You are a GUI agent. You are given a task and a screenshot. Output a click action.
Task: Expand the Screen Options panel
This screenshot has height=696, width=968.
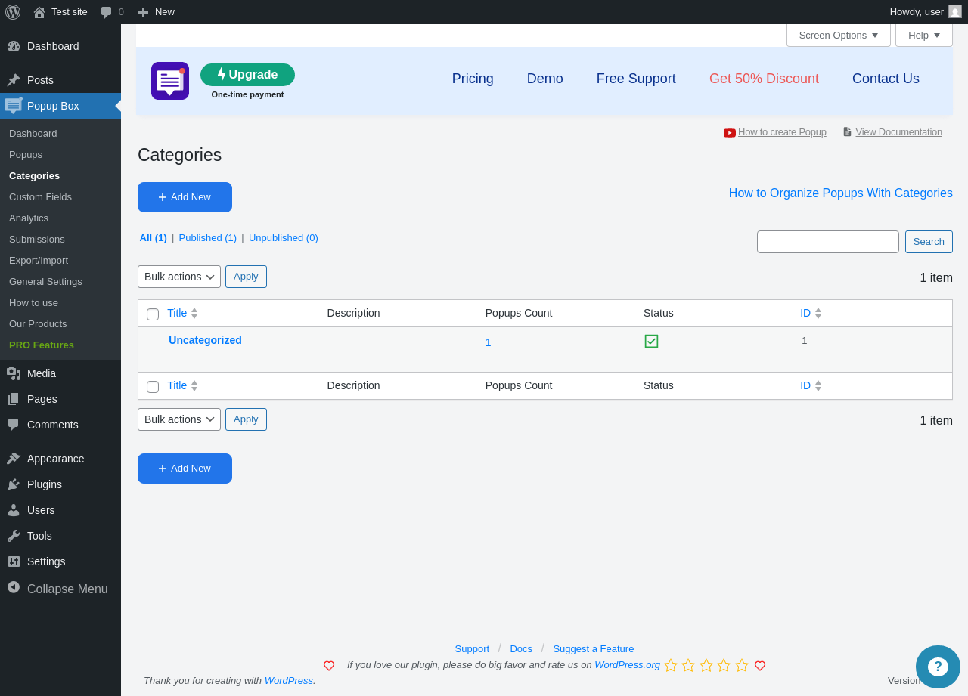coord(839,36)
